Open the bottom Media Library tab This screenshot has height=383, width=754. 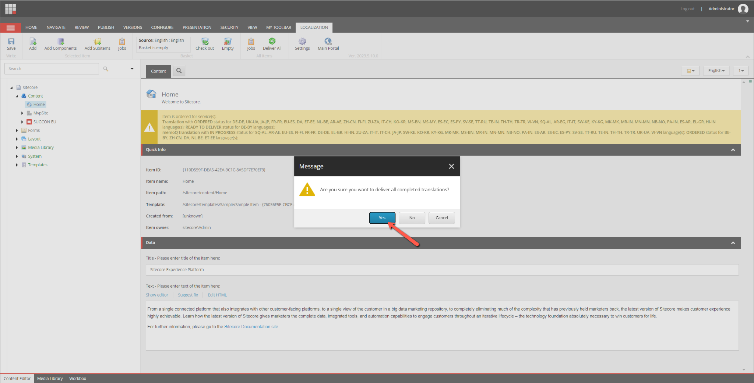click(50, 379)
